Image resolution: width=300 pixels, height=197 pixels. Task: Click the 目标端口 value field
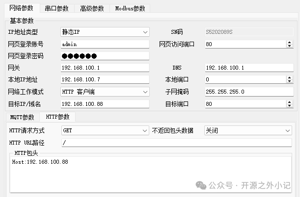point(245,104)
